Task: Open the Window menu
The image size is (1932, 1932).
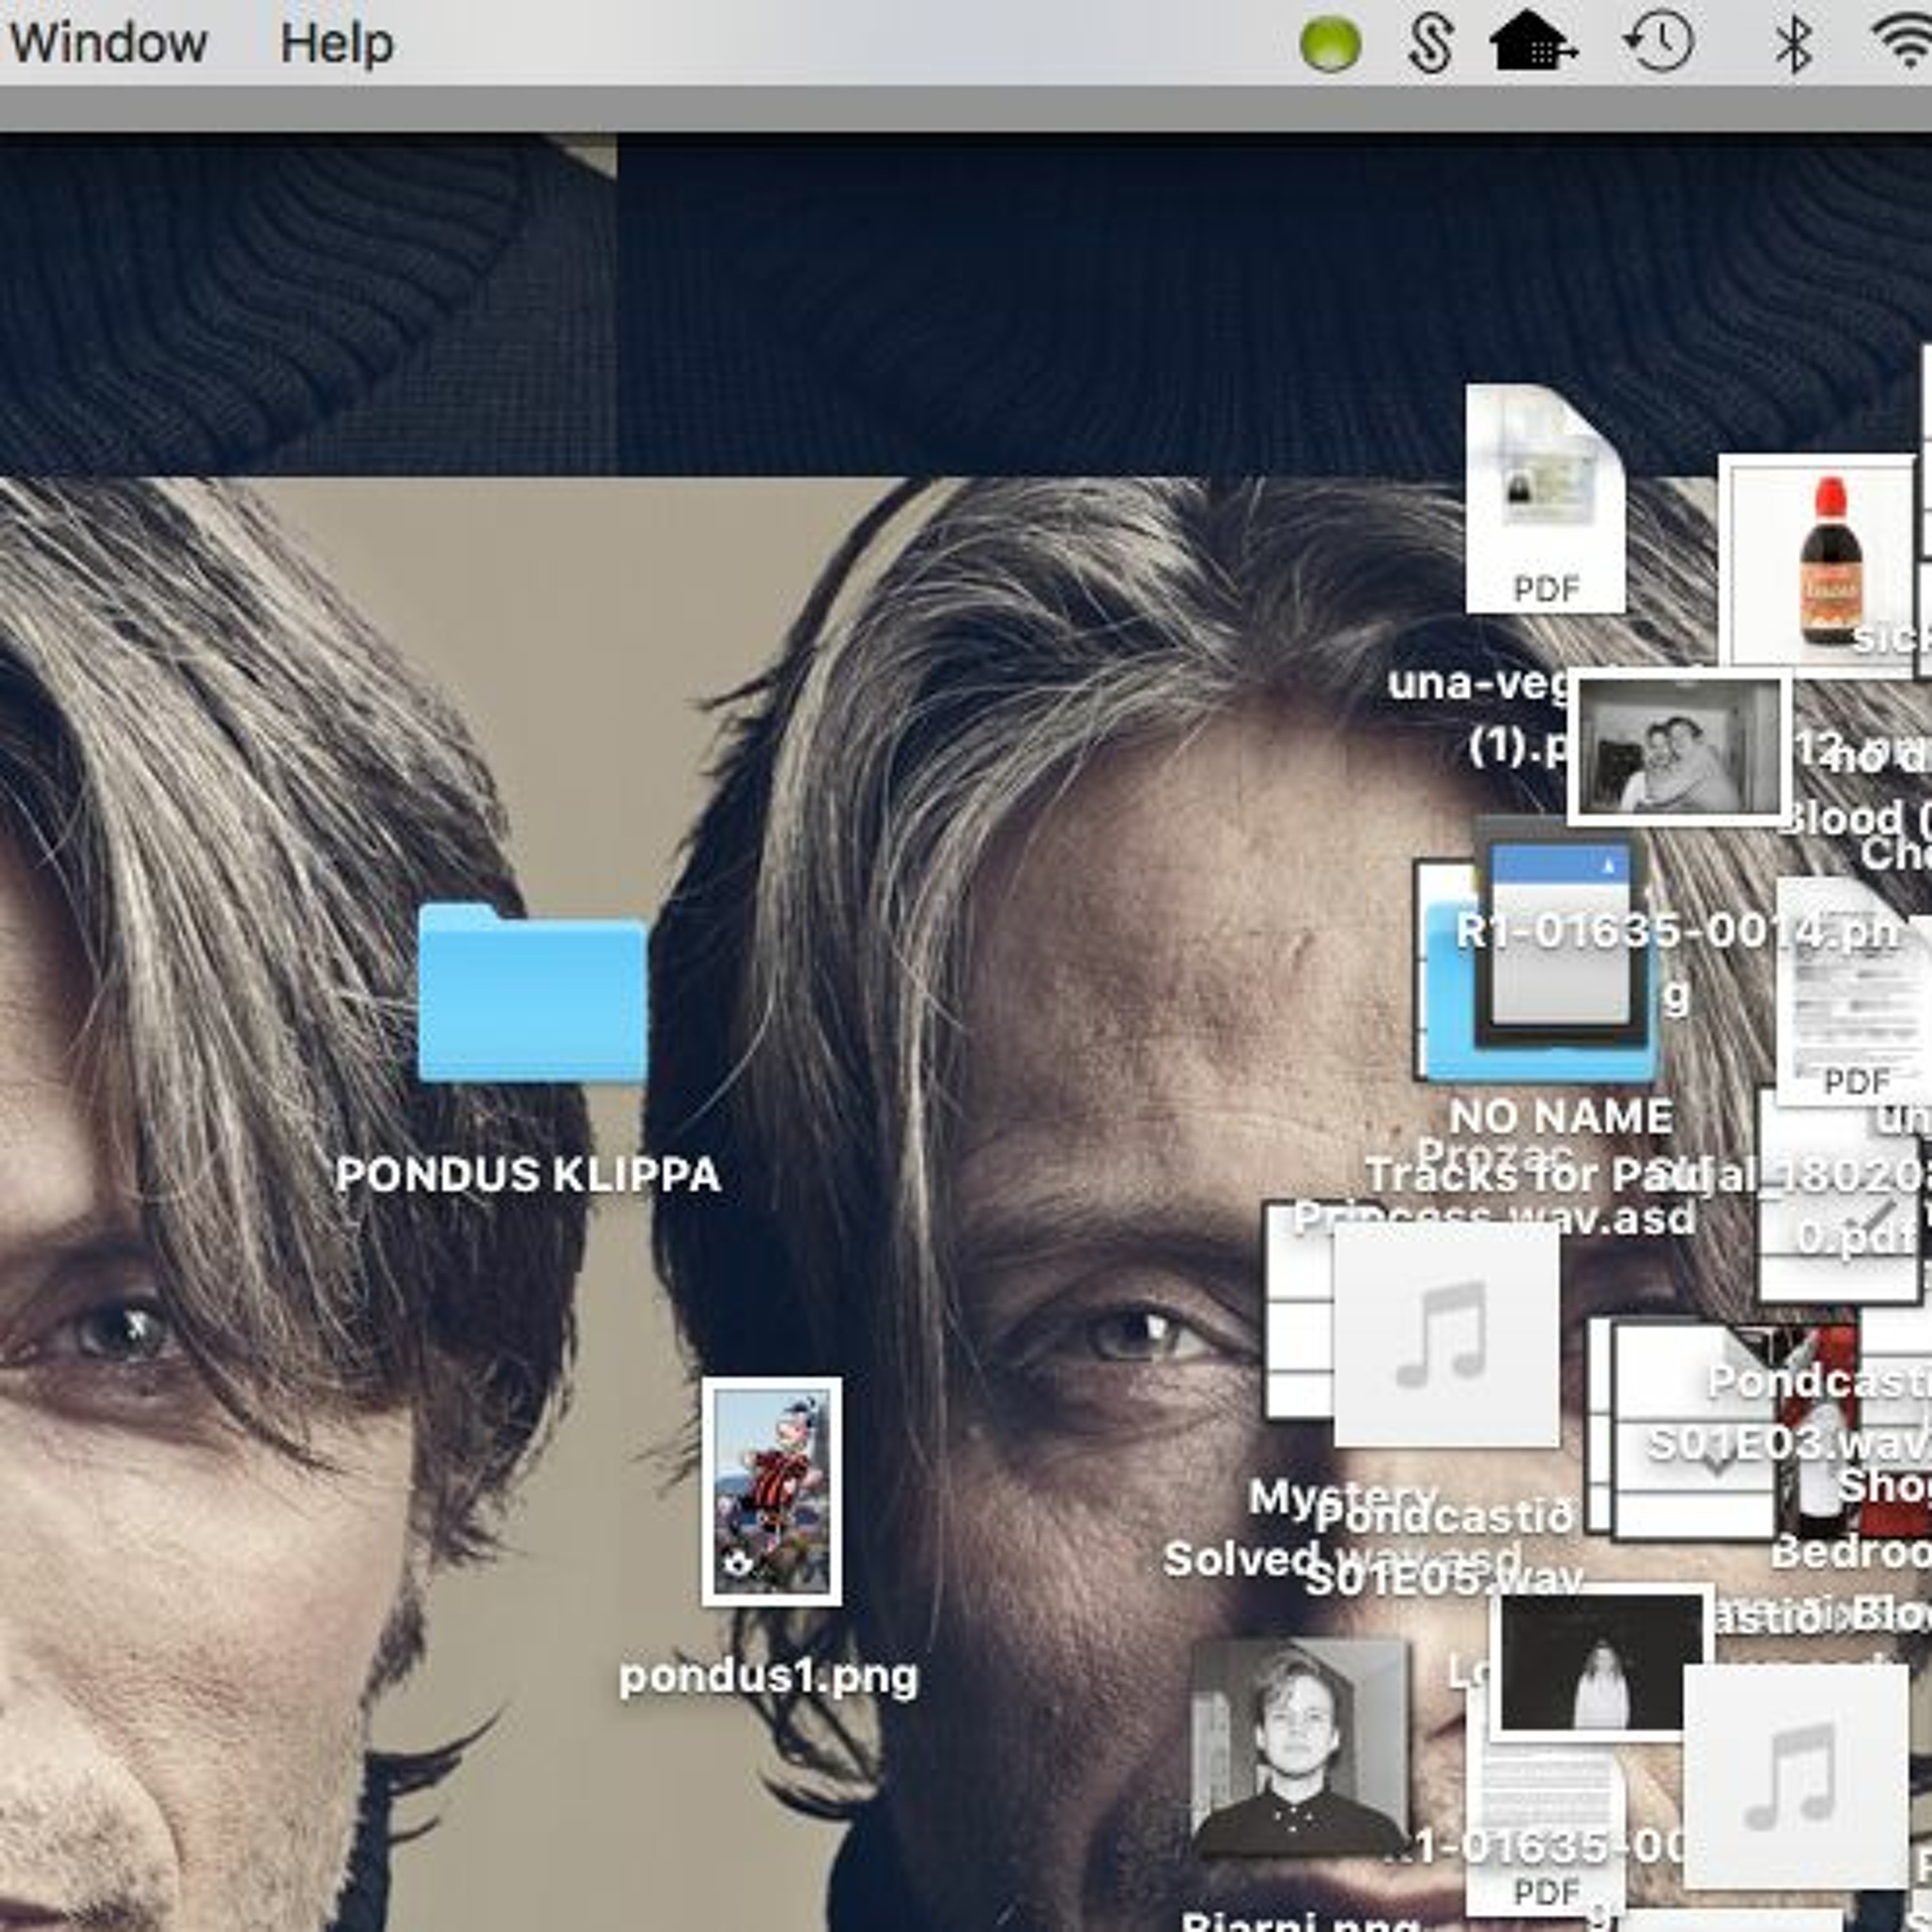Action: (x=108, y=43)
